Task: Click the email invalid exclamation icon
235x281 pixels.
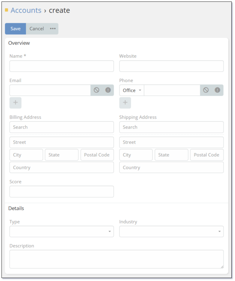Action: coord(108,90)
